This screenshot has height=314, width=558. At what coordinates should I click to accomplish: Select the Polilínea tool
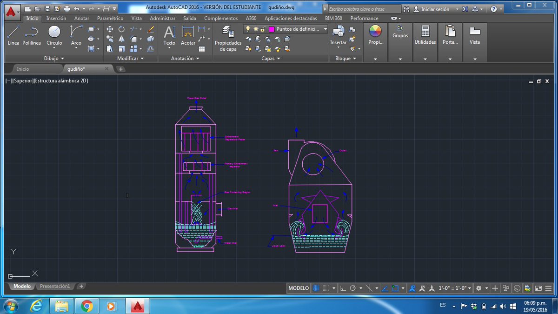tap(32, 35)
